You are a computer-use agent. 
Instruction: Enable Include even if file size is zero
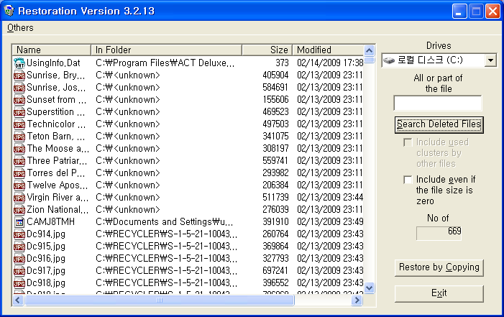tap(408, 180)
